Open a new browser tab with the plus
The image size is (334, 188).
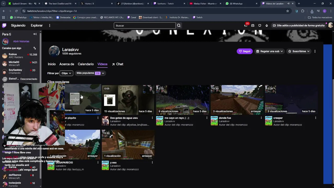click(299, 4)
